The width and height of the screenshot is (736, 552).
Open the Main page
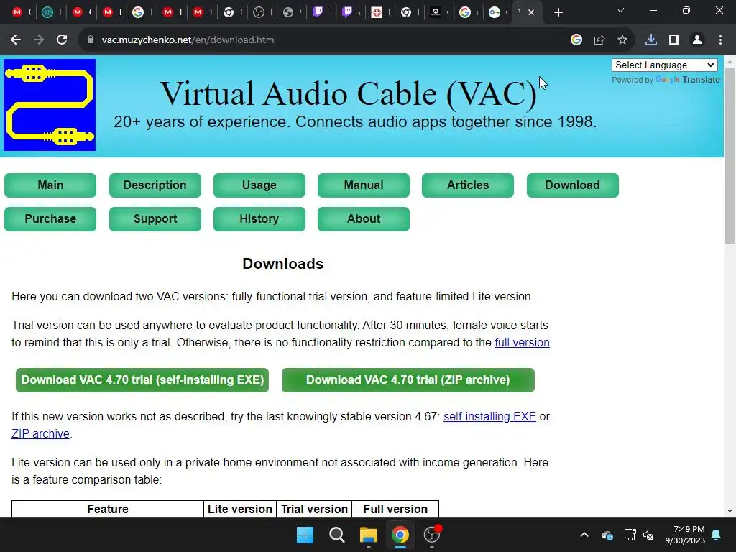coord(50,185)
